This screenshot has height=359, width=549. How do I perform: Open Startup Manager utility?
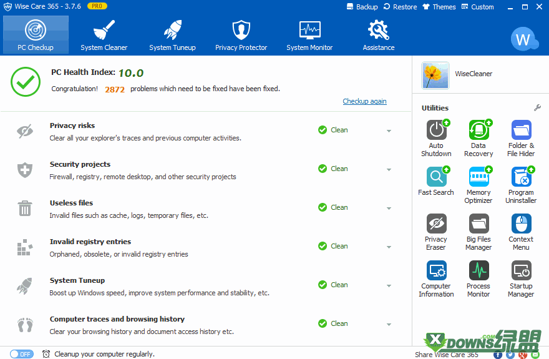pos(521,279)
